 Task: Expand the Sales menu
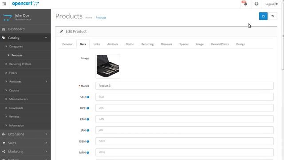(25, 143)
